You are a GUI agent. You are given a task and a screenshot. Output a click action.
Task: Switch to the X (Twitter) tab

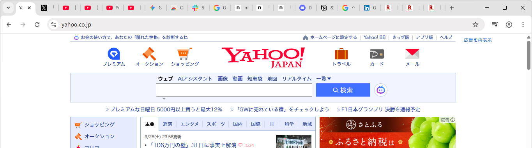[44, 8]
